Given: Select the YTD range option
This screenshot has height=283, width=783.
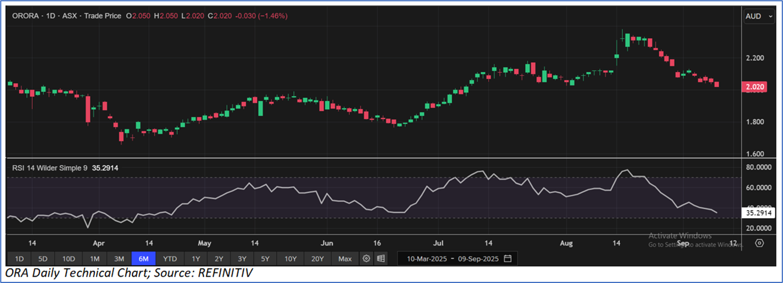Looking at the screenshot, I should 170,258.
